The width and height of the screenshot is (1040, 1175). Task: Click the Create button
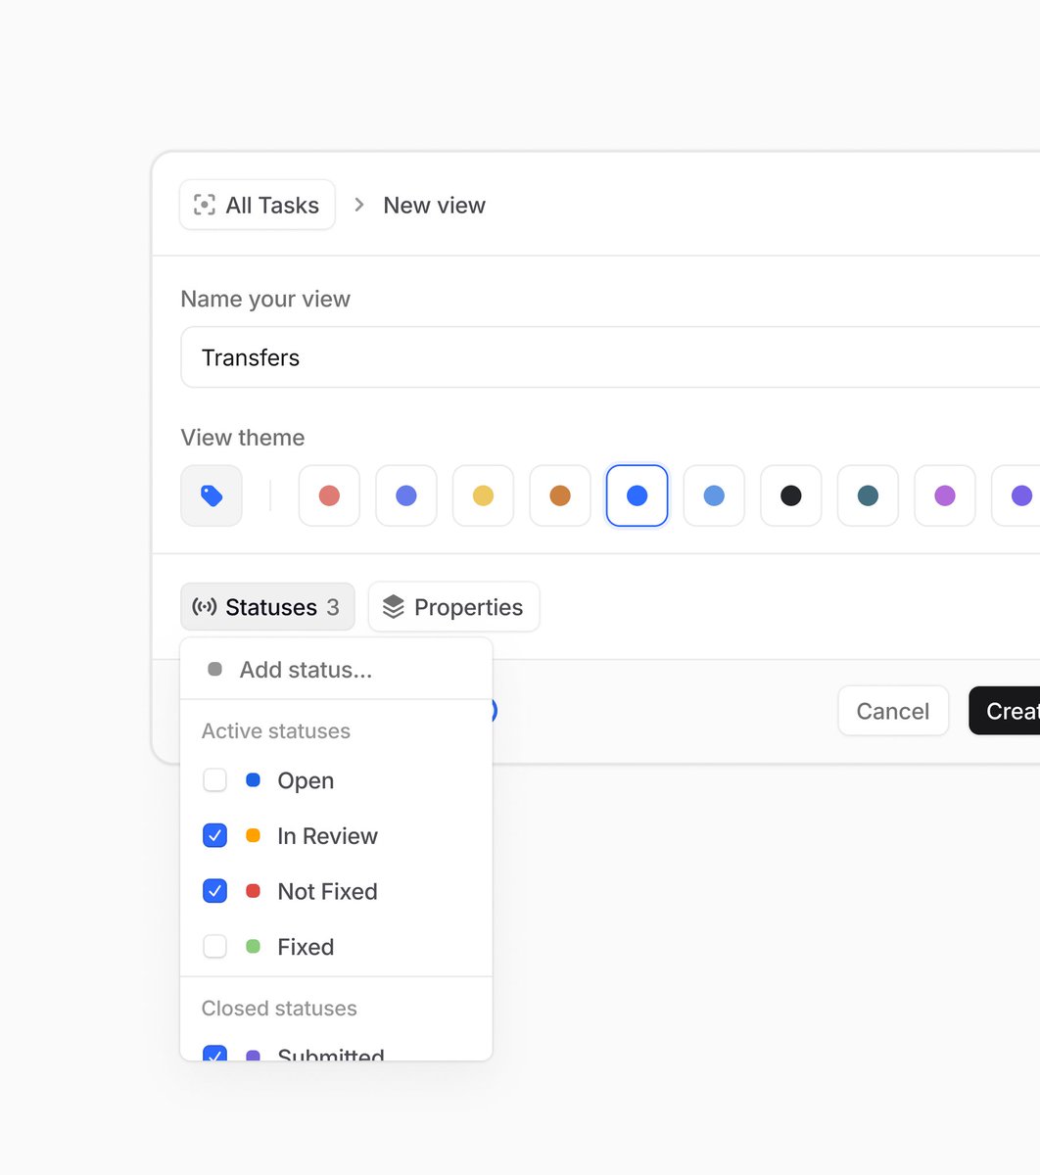pos(1005,711)
